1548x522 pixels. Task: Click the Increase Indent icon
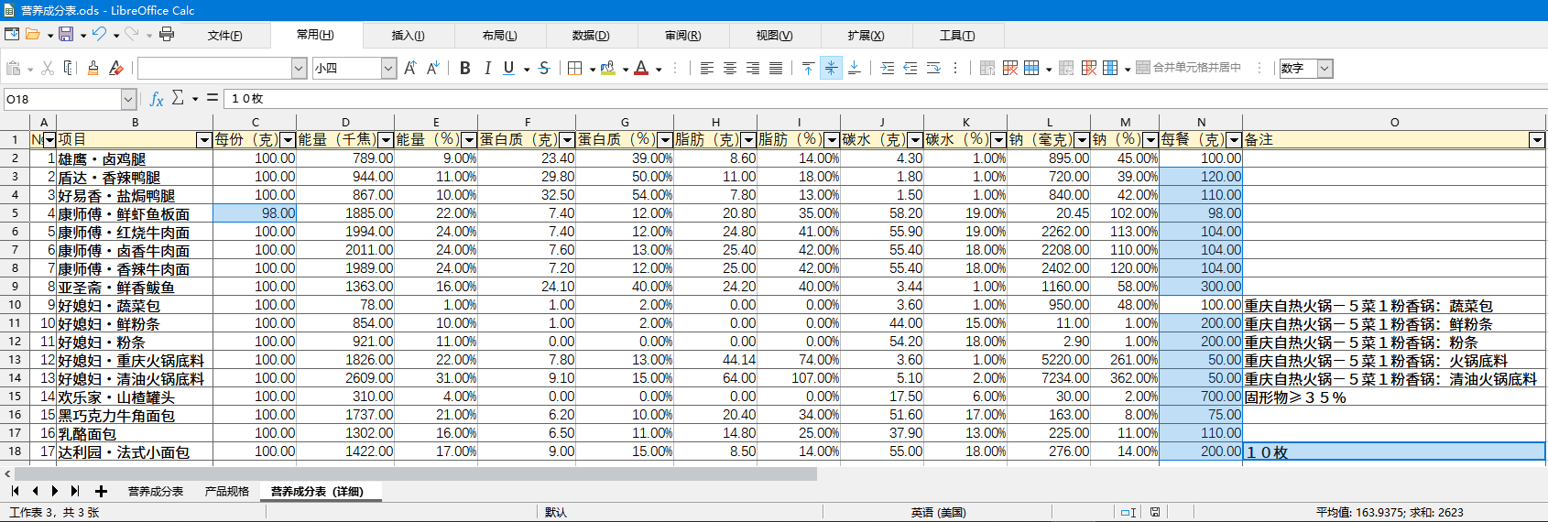pos(888,68)
